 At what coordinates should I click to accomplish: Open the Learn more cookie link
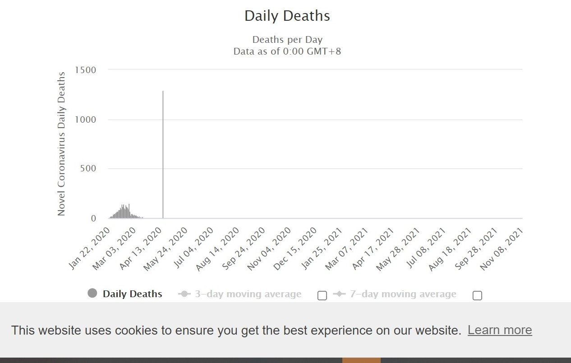pyautogui.click(x=500, y=330)
